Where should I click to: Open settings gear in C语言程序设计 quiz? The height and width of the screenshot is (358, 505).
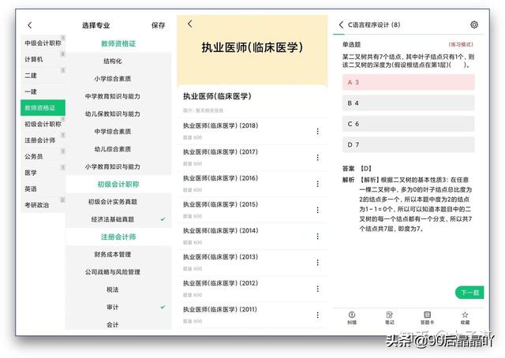coord(474,24)
